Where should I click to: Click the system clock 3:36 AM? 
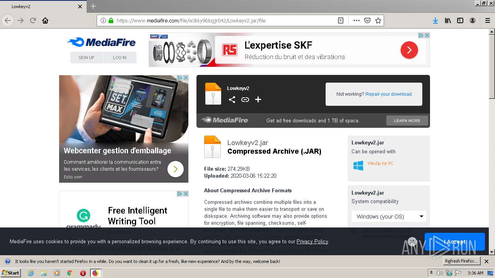(475, 273)
